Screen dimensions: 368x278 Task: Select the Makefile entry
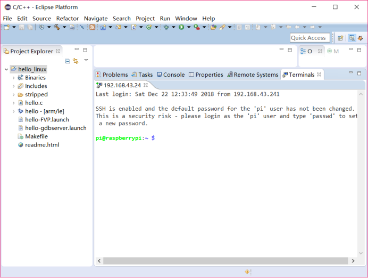coord(33,136)
